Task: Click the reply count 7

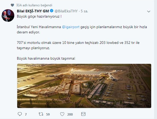Action: coord(26,115)
